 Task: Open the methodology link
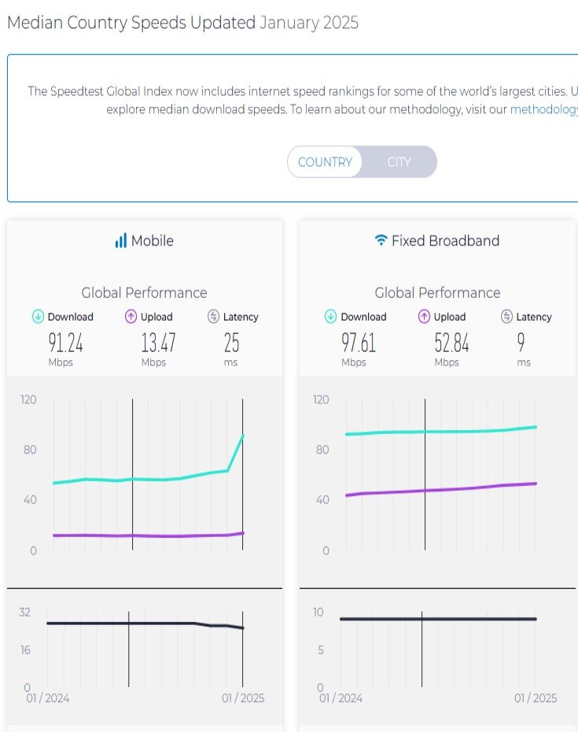click(x=543, y=109)
